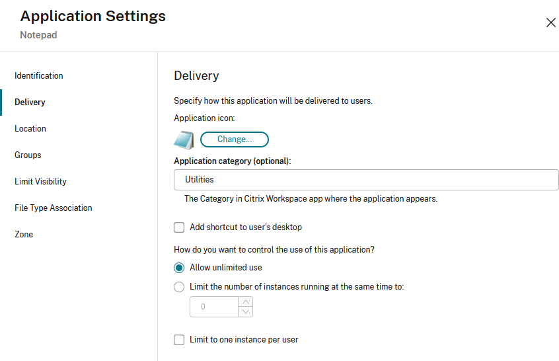Click the Notepad application icon
Screen dimensions: 559x361
[x=184, y=140]
